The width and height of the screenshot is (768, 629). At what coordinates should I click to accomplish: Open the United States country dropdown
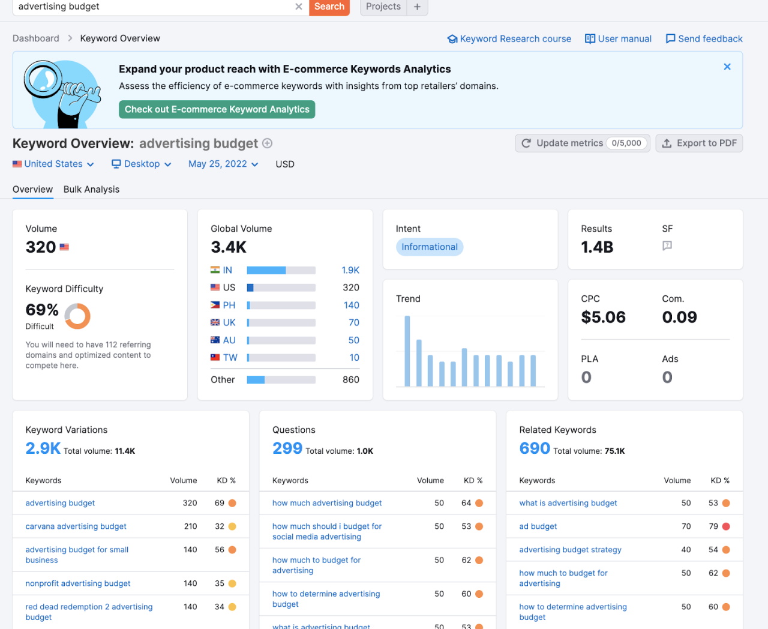pos(53,164)
